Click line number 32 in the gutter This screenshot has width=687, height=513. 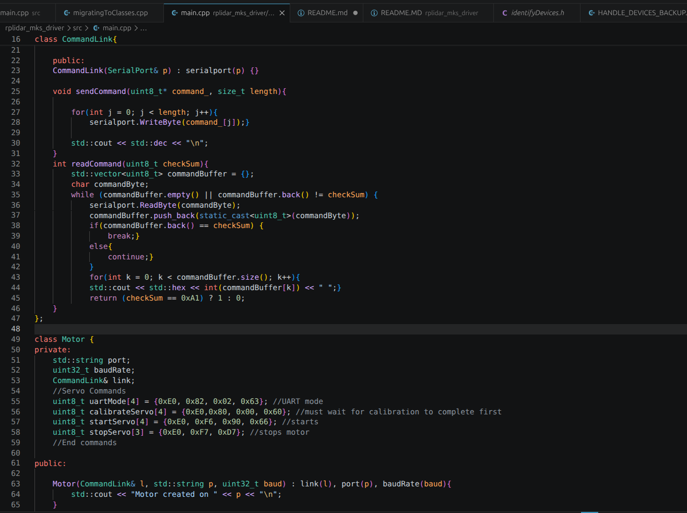(16, 164)
